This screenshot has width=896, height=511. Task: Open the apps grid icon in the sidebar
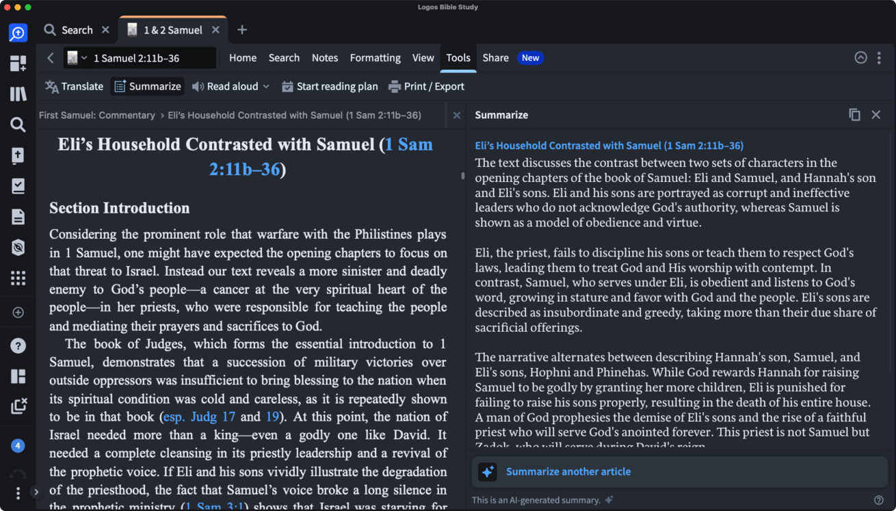tap(18, 278)
